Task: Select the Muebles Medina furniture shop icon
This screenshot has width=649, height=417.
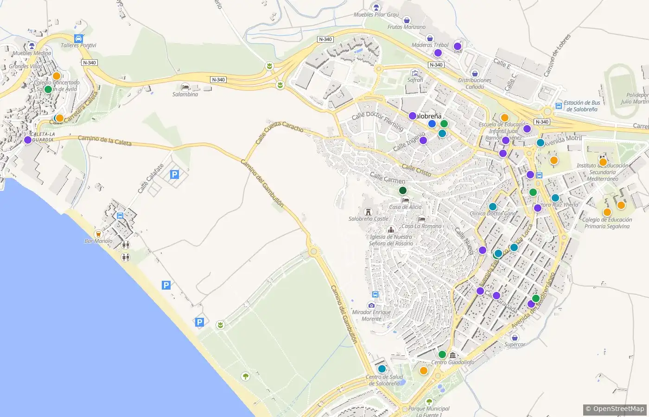Action: pos(32,46)
